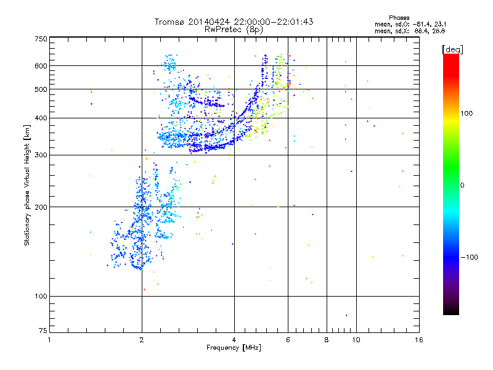This screenshot has height=370, width=493.
Task: Click the "[deg]" colorbar unit label
Action: tap(452, 49)
